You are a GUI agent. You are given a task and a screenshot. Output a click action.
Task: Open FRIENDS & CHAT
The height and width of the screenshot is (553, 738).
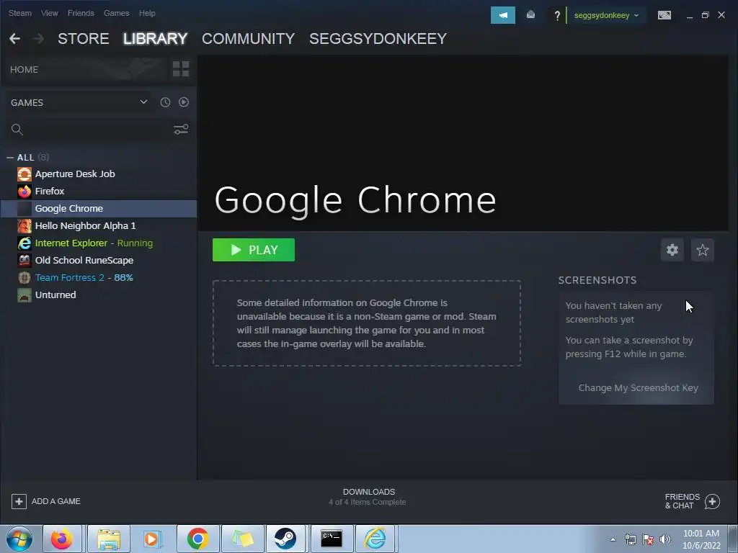[x=693, y=501]
